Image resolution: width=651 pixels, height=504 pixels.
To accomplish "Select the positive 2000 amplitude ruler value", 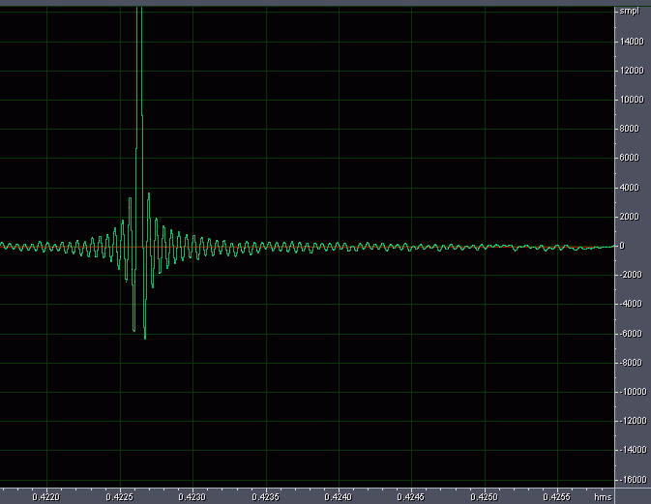I will 630,217.
